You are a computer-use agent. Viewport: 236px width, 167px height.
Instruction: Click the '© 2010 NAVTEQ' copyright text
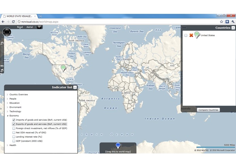click(x=201, y=150)
